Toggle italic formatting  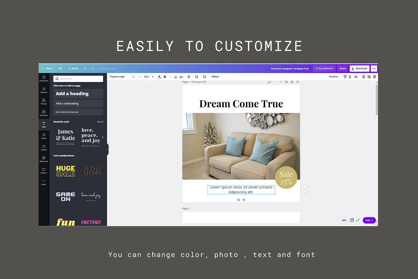(x=170, y=77)
